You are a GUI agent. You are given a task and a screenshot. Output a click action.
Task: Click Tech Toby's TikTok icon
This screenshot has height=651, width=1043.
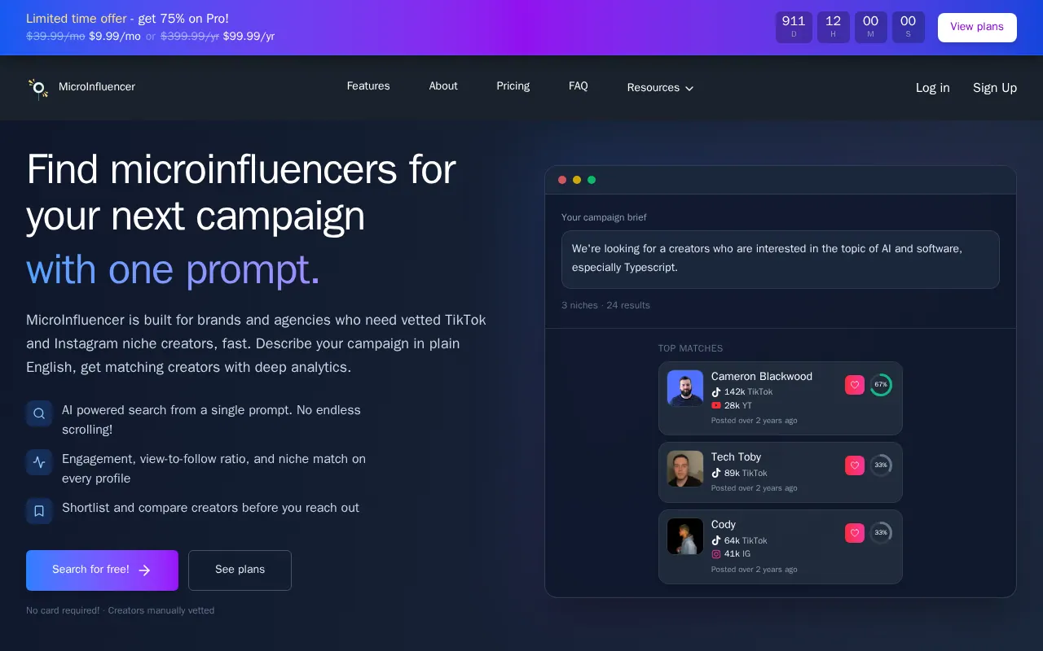pos(716,473)
